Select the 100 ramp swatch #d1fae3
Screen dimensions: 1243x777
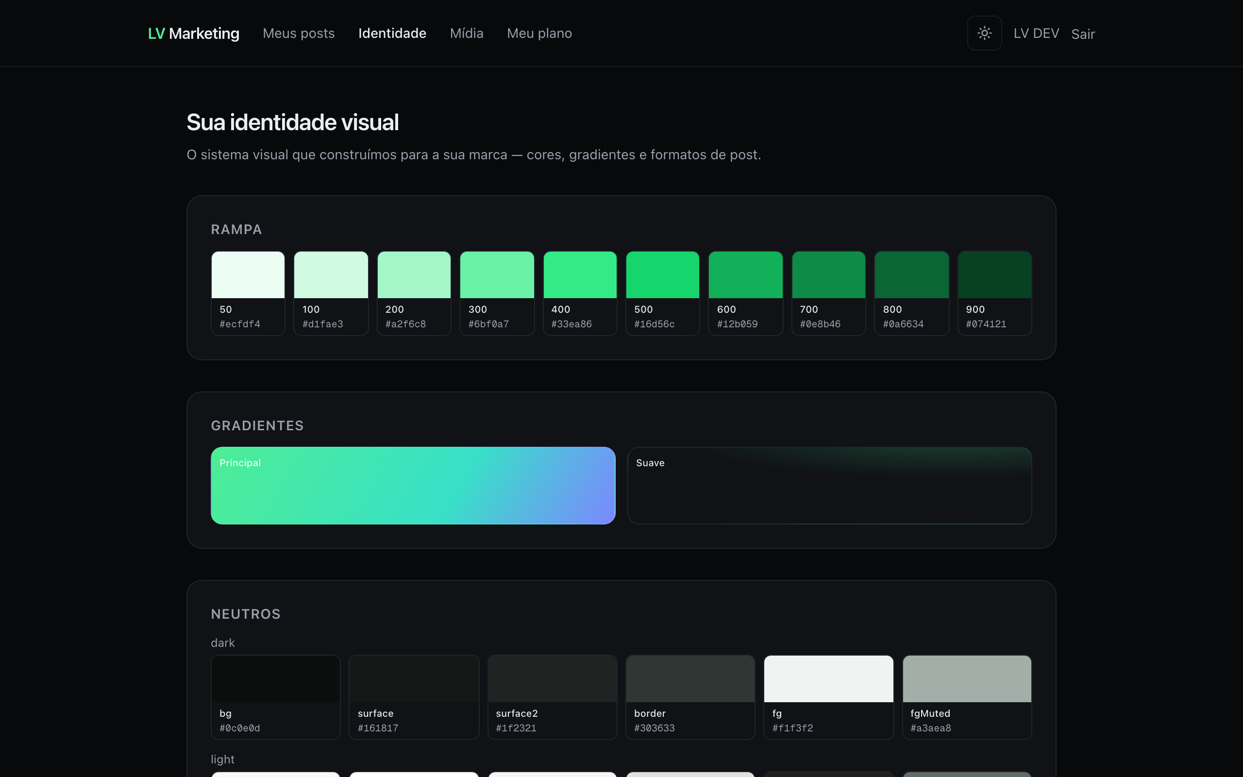[331, 293]
